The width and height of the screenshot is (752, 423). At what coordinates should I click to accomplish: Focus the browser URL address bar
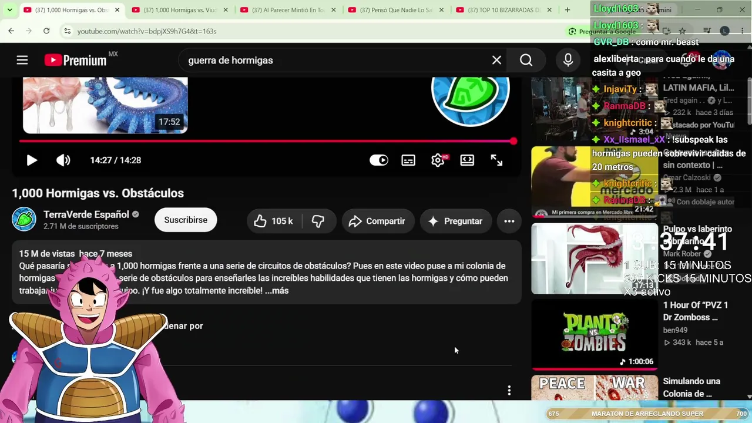317,31
